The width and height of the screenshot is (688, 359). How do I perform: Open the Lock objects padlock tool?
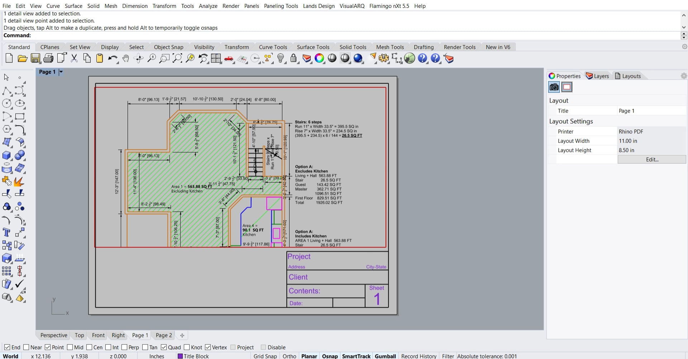pos(293,58)
